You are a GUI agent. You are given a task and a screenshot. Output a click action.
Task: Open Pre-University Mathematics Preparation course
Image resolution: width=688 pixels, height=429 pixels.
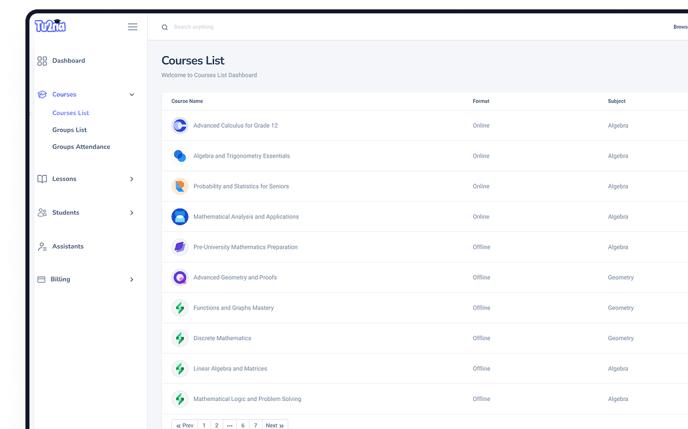(246, 247)
